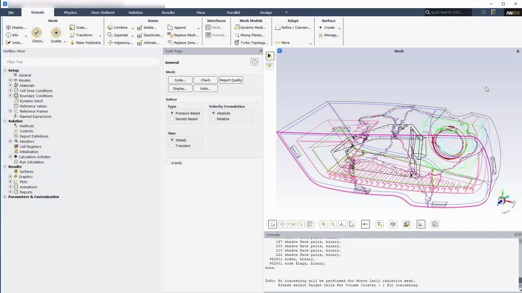
Task: Click the Report Quality button
Action: coord(231,80)
